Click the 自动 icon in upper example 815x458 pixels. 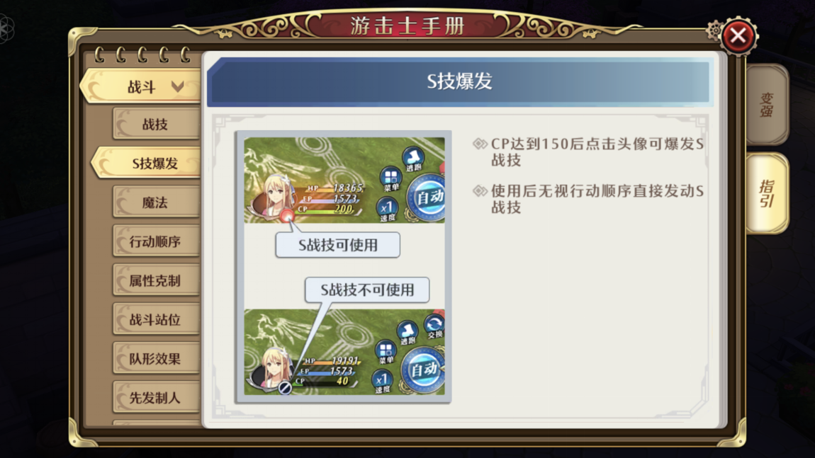(427, 197)
